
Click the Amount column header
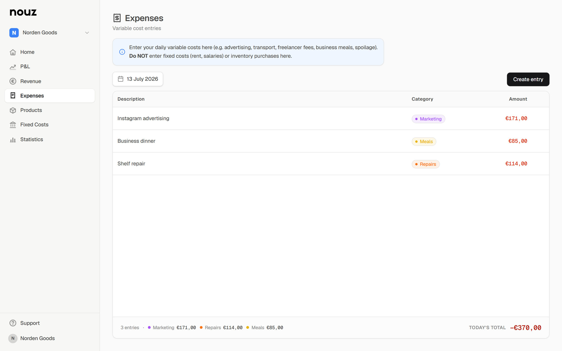[518, 99]
